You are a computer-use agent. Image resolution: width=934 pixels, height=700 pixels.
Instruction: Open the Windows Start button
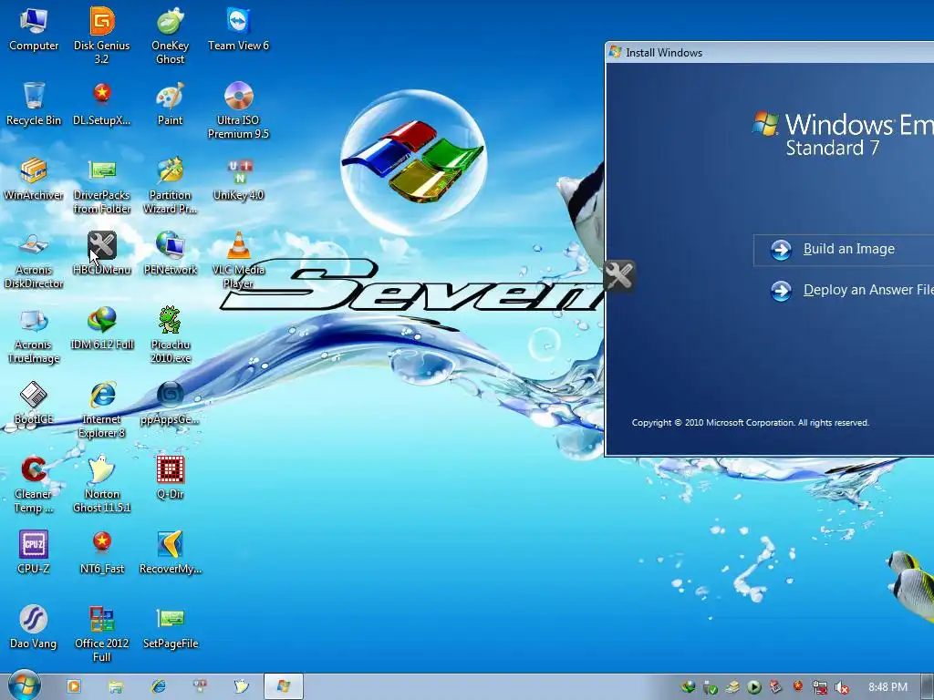(x=24, y=685)
